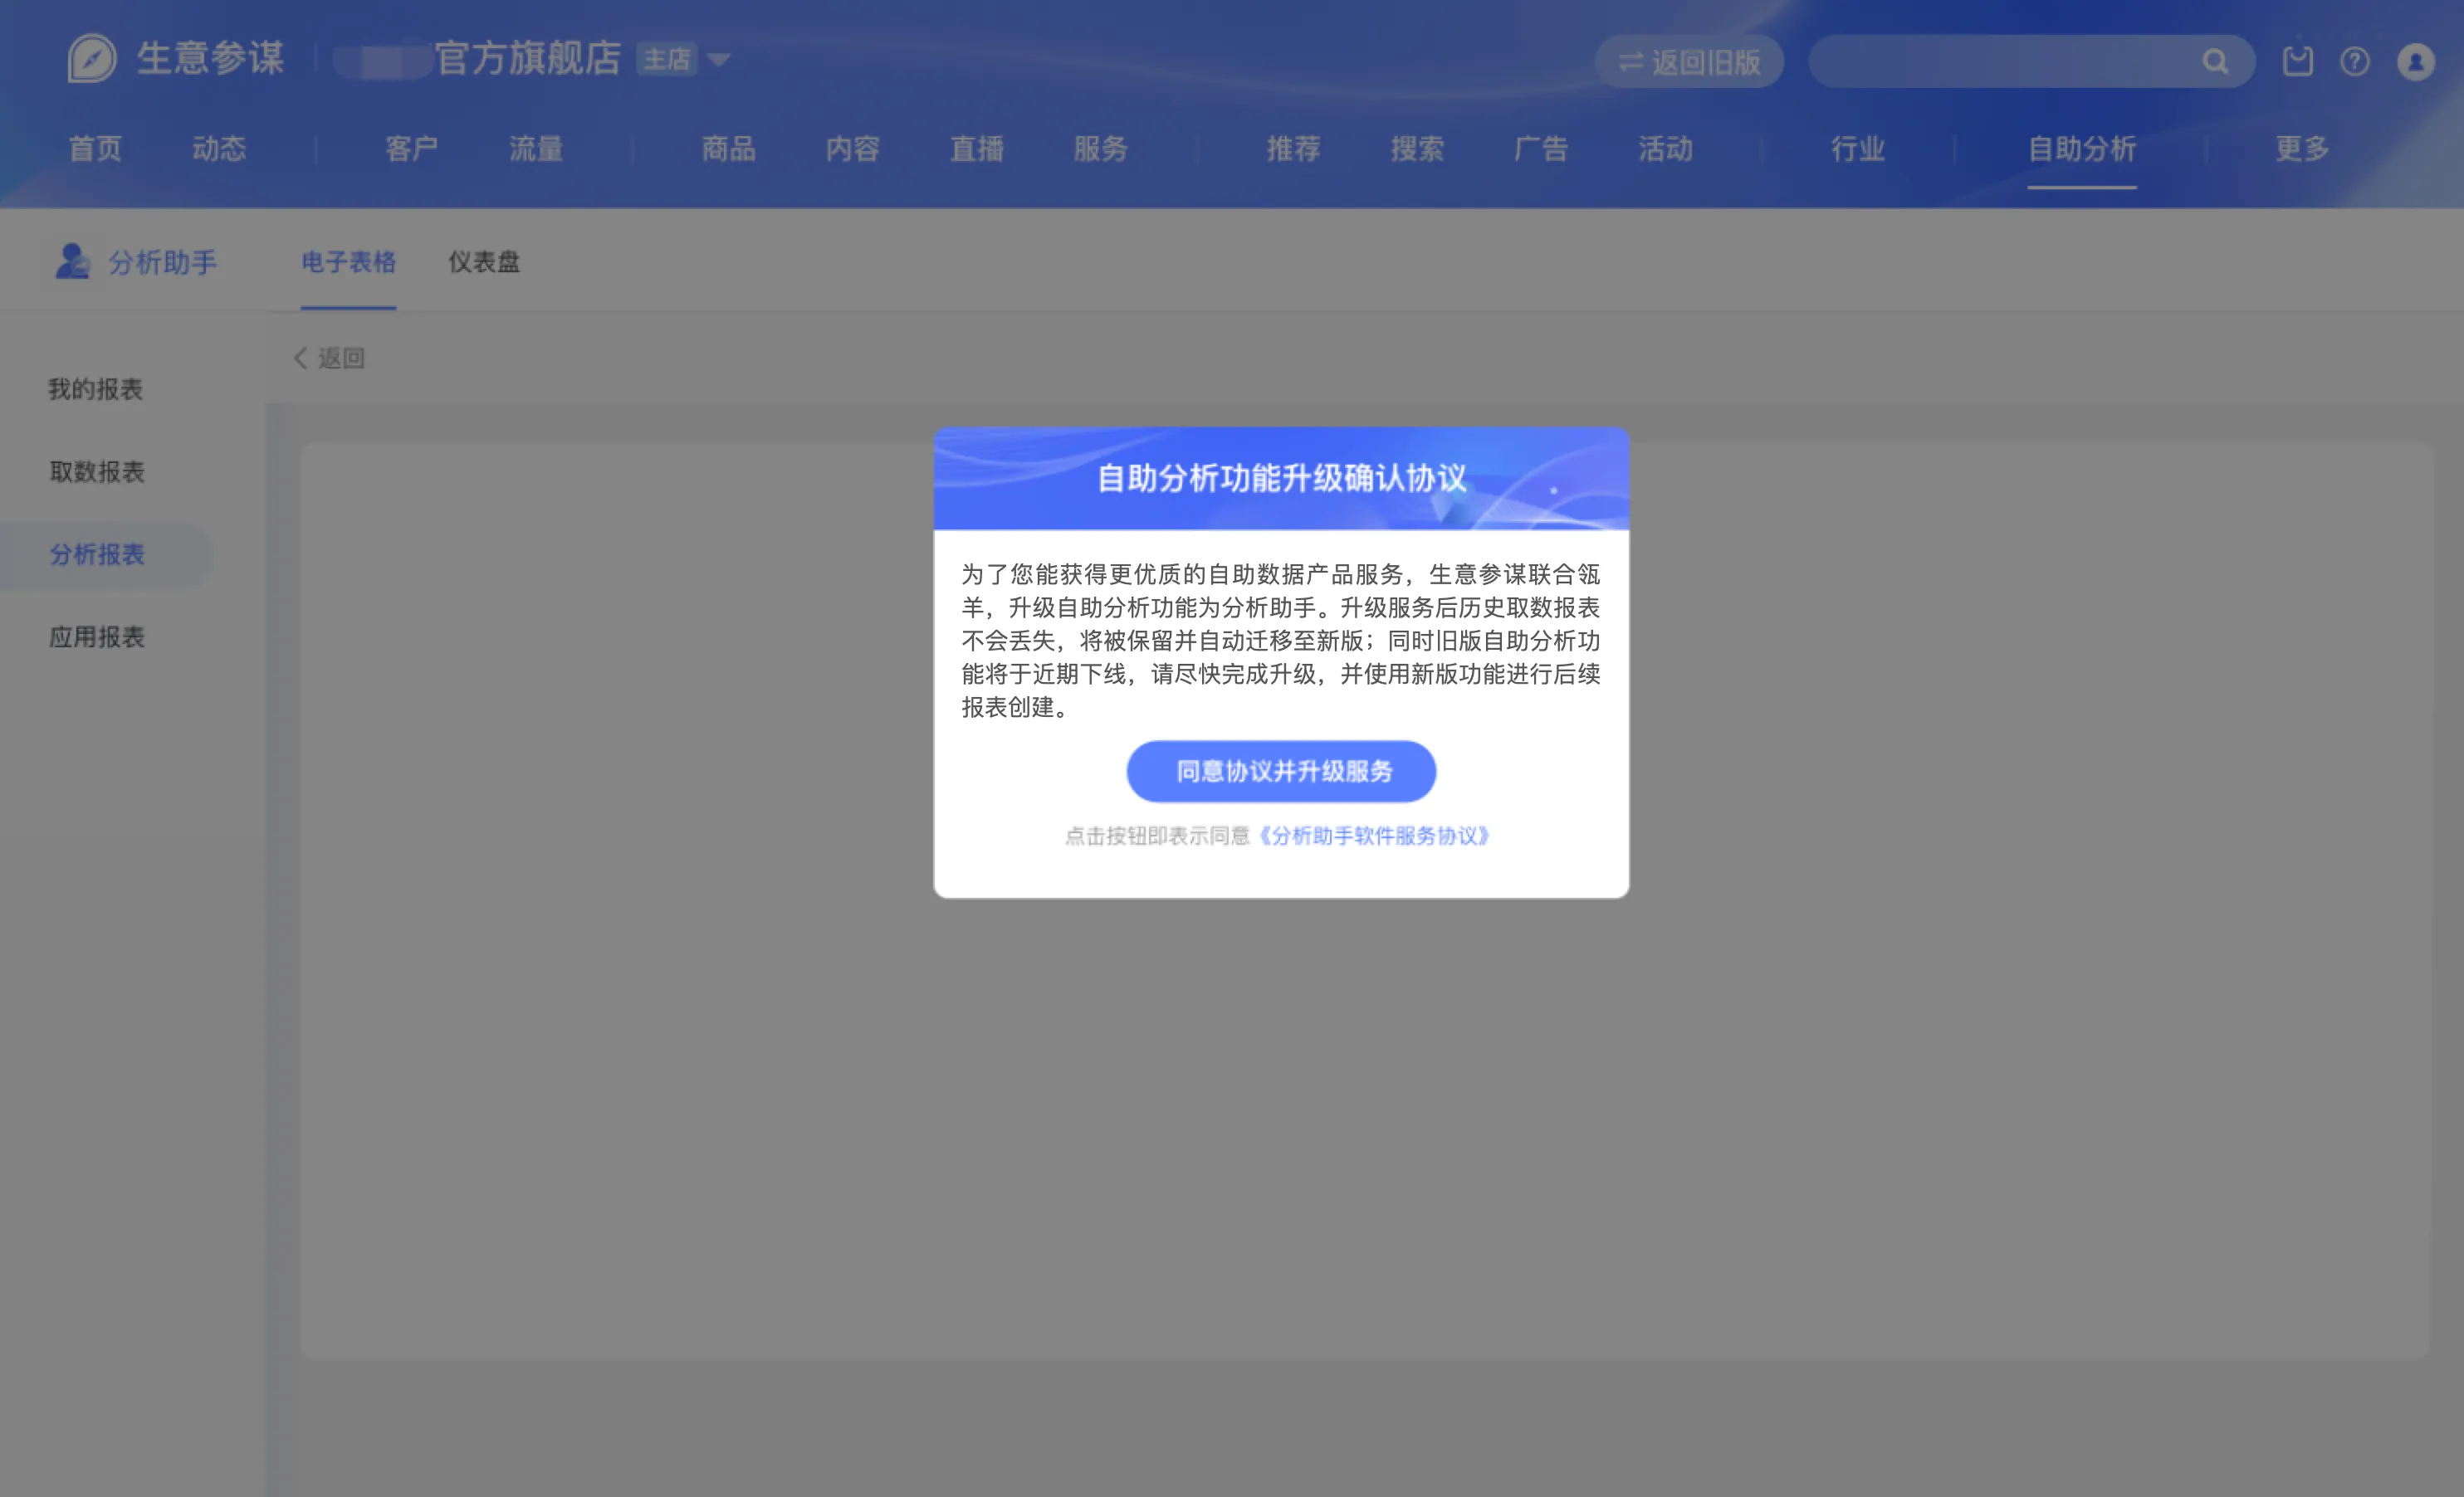Screen dimensions: 2464x1497
Task: Select 分析报表 in the sidebar
Action: pos(97,554)
